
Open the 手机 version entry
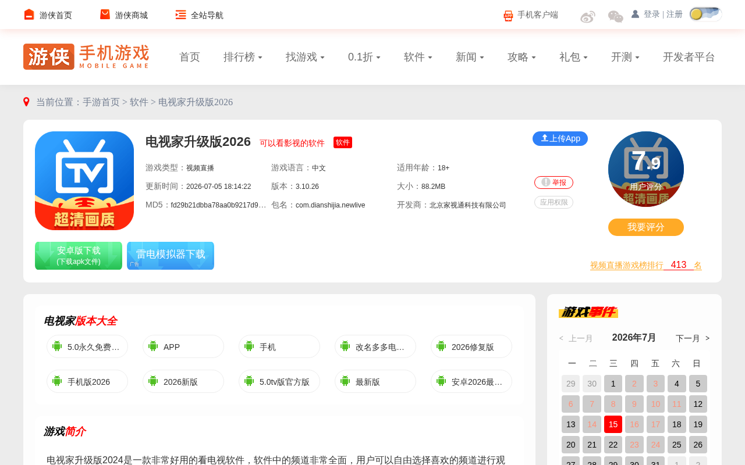tap(279, 346)
